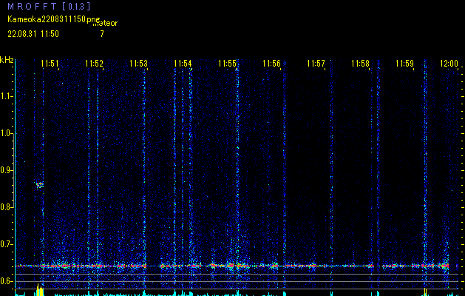
Task: Click the 11:58 time marker
Action: pyautogui.click(x=361, y=64)
